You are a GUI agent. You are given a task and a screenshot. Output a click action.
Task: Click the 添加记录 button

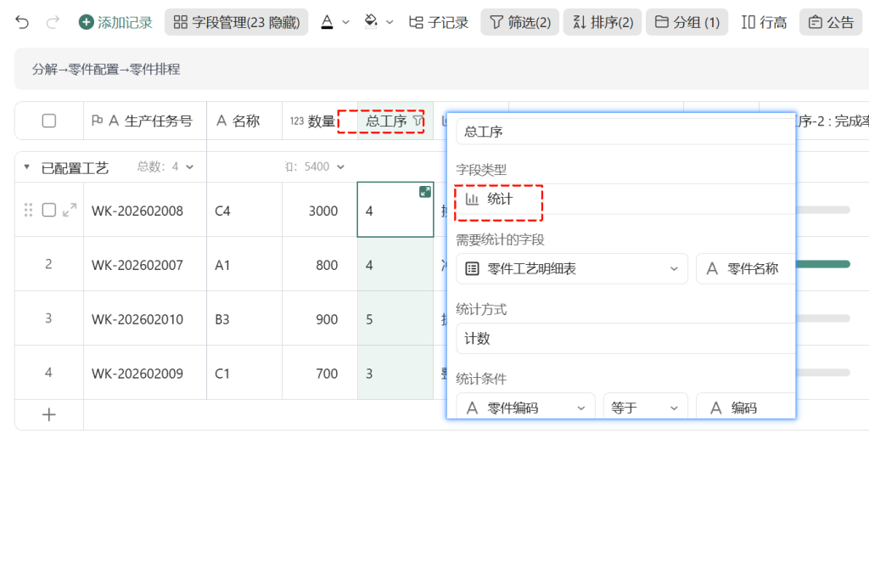coord(115,22)
